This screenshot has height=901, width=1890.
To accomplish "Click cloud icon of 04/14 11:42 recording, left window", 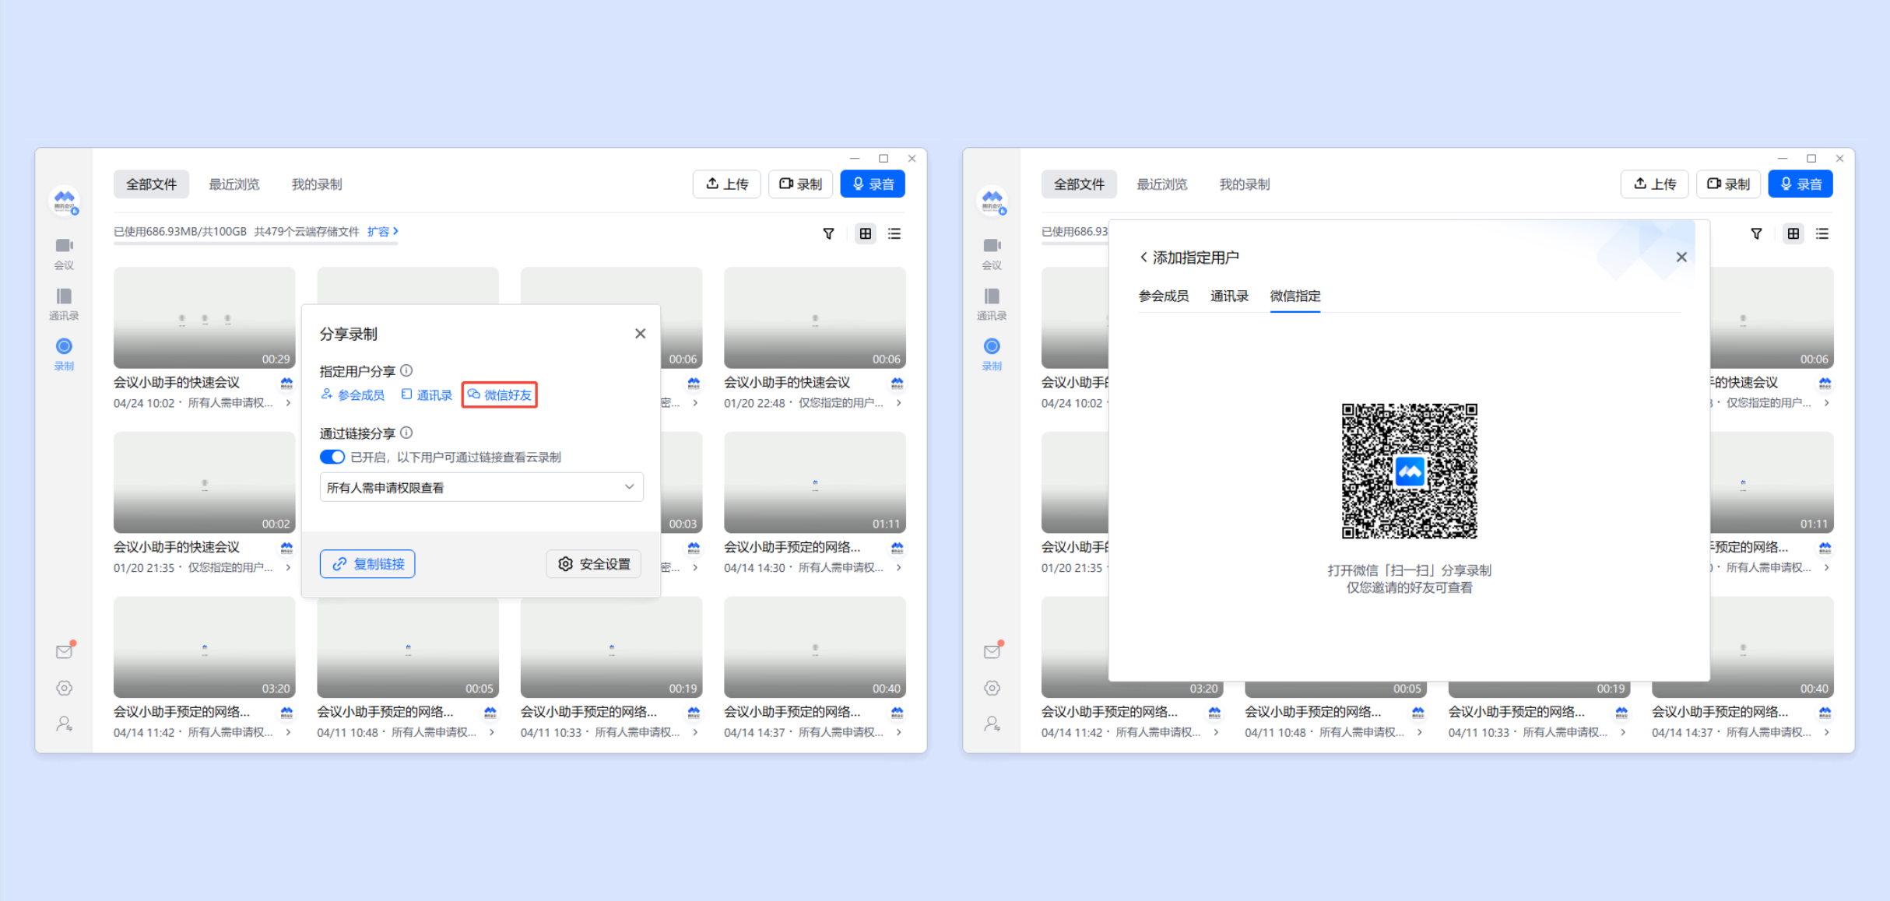I will 286,712.
